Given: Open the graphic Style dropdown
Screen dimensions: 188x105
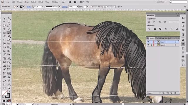Looking at the screenshot, I should coord(88,7).
